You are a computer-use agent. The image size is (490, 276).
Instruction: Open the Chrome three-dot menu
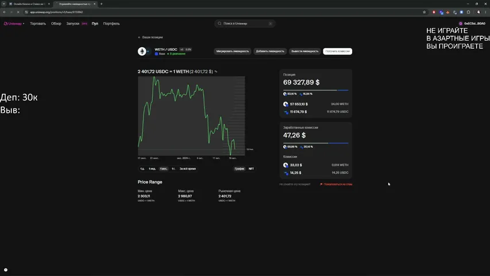tap(485, 12)
